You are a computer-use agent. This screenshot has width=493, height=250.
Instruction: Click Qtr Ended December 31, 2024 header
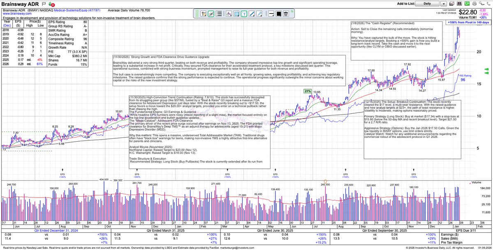pos(55,230)
